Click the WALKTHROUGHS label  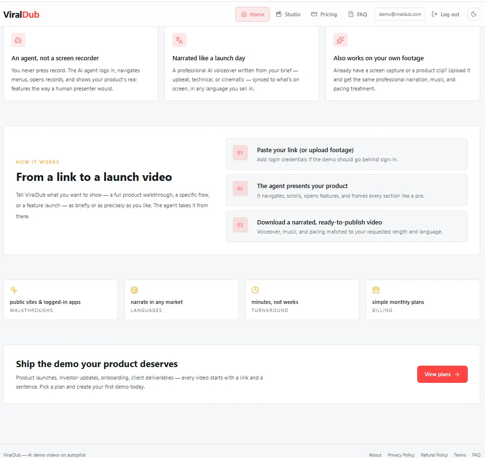pyautogui.click(x=31, y=311)
